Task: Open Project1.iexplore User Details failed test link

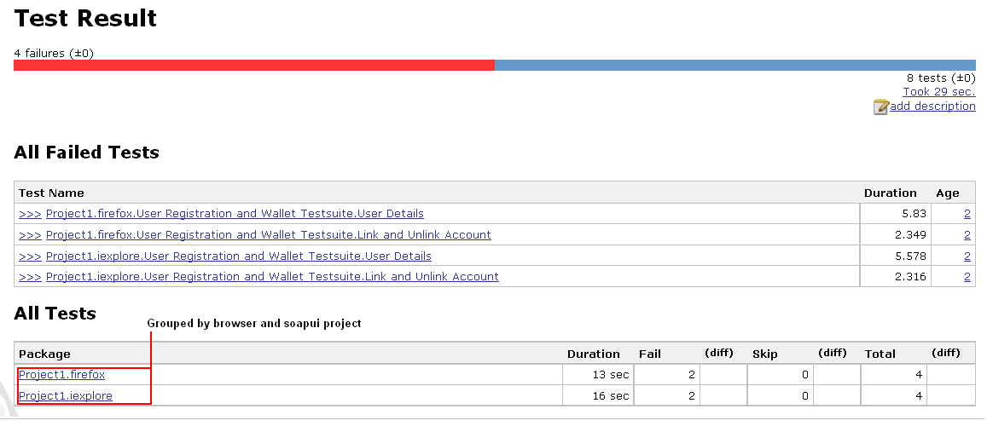Action: point(238,256)
